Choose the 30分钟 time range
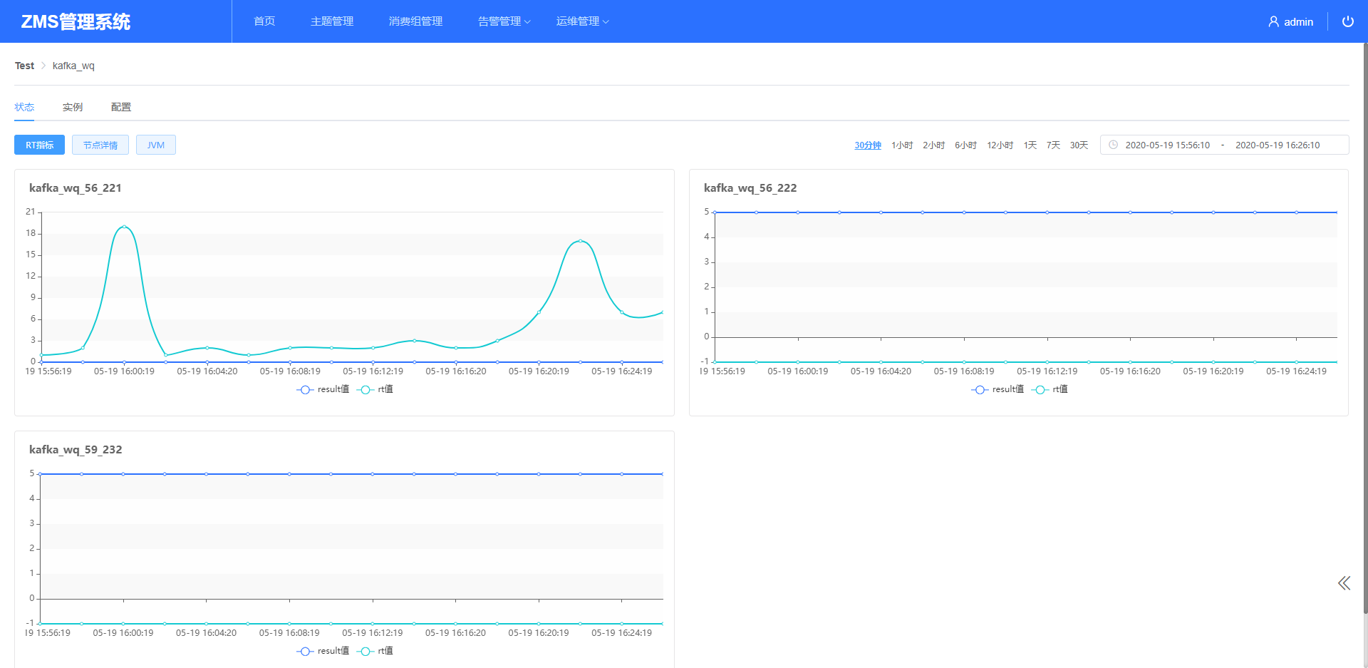This screenshot has width=1368, height=668. (x=868, y=145)
